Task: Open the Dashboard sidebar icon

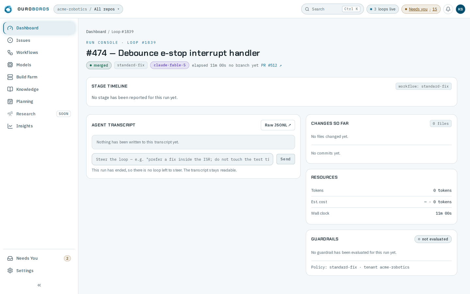Action: [x=10, y=28]
